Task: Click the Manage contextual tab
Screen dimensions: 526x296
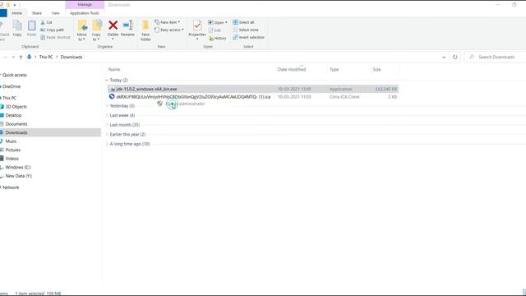Action: [x=85, y=5]
